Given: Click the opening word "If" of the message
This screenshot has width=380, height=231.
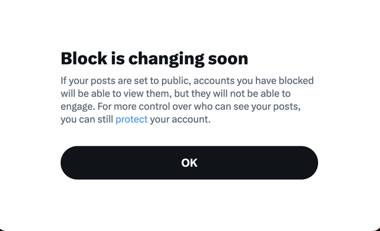Looking at the screenshot, I should 64,80.
